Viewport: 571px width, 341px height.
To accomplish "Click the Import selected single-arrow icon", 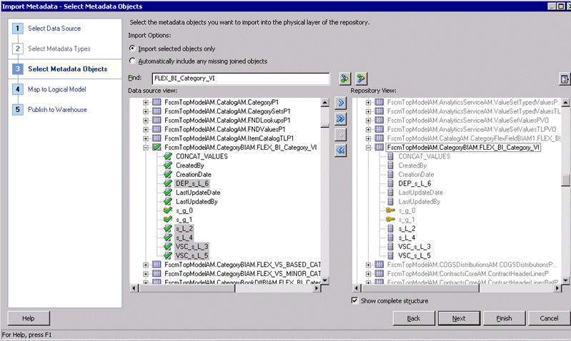I will tap(340, 103).
